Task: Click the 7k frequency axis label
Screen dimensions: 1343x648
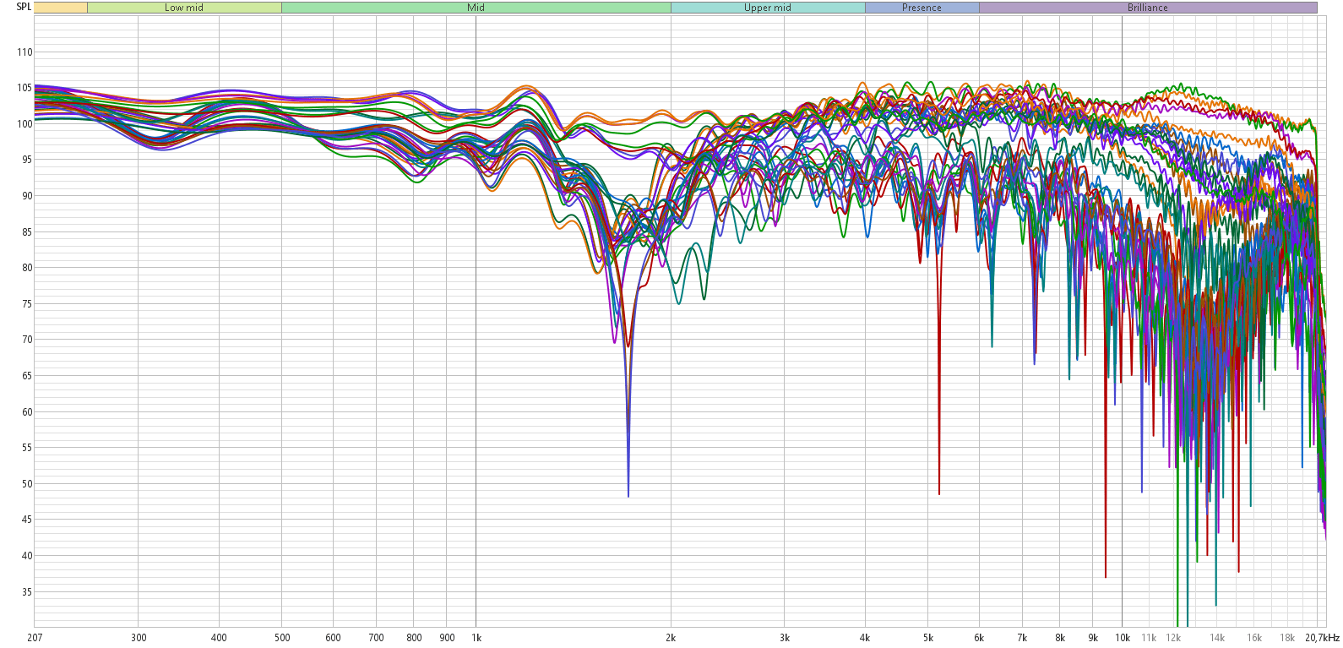Action: coord(1022,638)
